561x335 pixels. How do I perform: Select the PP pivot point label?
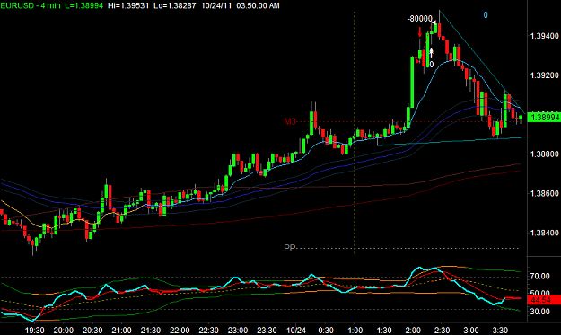point(289,248)
